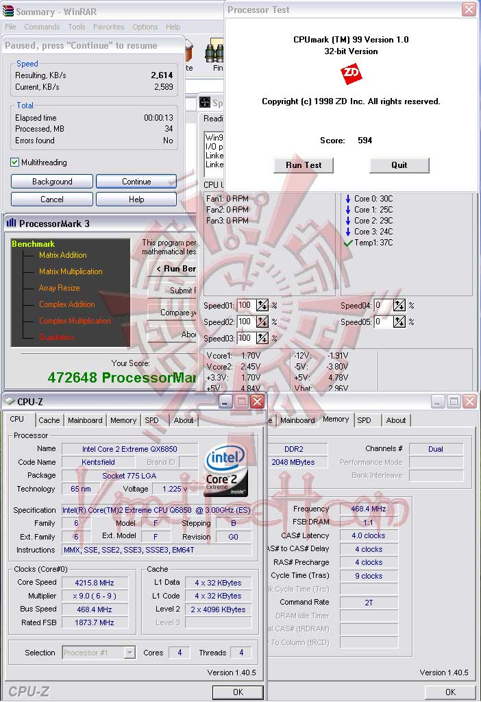Screen dimensions: 481x702
Task: Click Core 0 temperature down arrow icon
Action: [347, 198]
